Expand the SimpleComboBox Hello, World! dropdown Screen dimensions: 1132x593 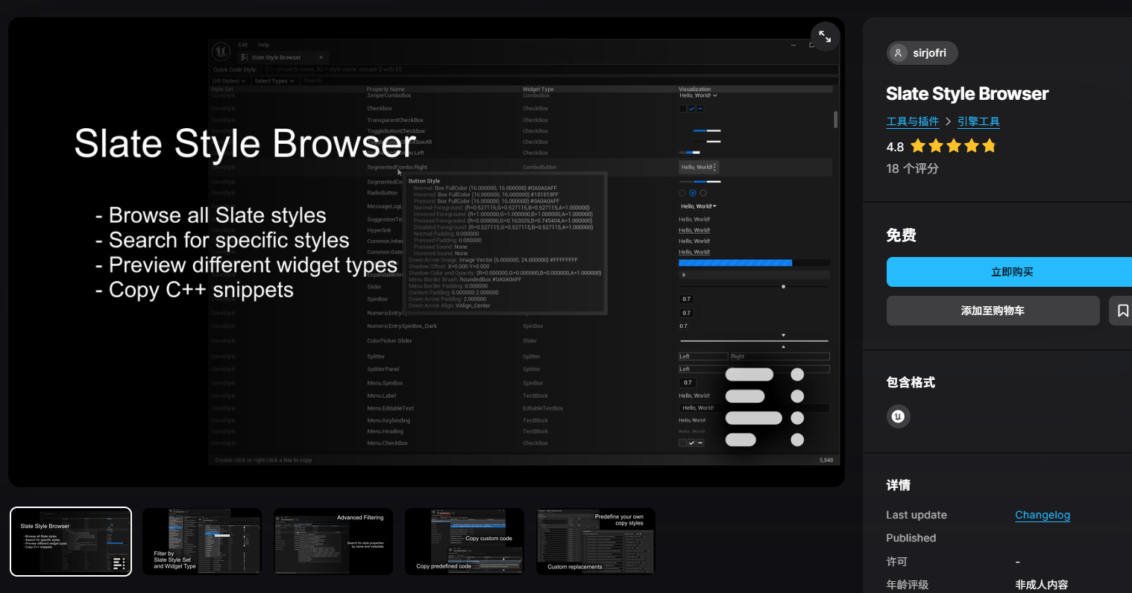(x=698, y=95)
